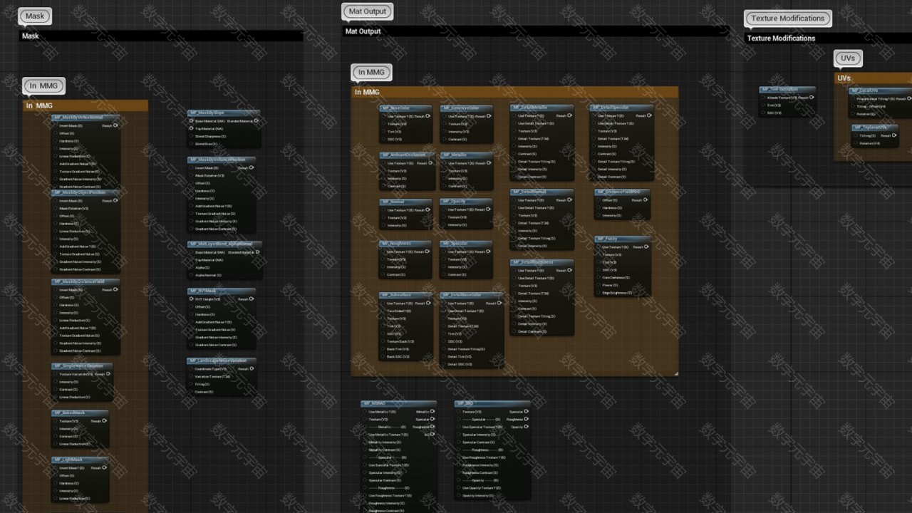The width and height of the screenshot is (912, 513).
Task: Click the Texture Modifications comment bubble
Action: [x=787, y=19]
